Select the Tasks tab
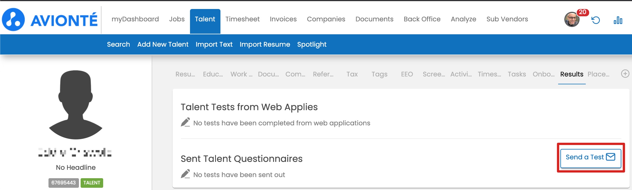This screenshot has width=632, height=190. tap(517, 74)
